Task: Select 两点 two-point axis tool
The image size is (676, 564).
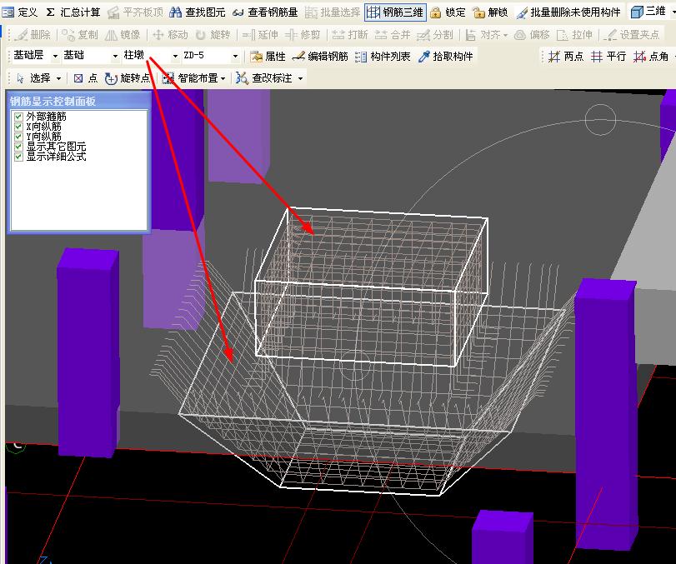Action: 566,57
